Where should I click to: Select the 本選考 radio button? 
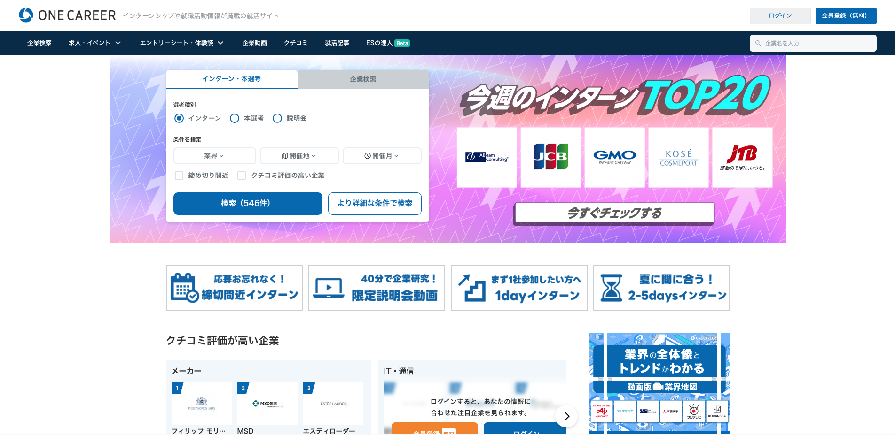coord(235,118)
